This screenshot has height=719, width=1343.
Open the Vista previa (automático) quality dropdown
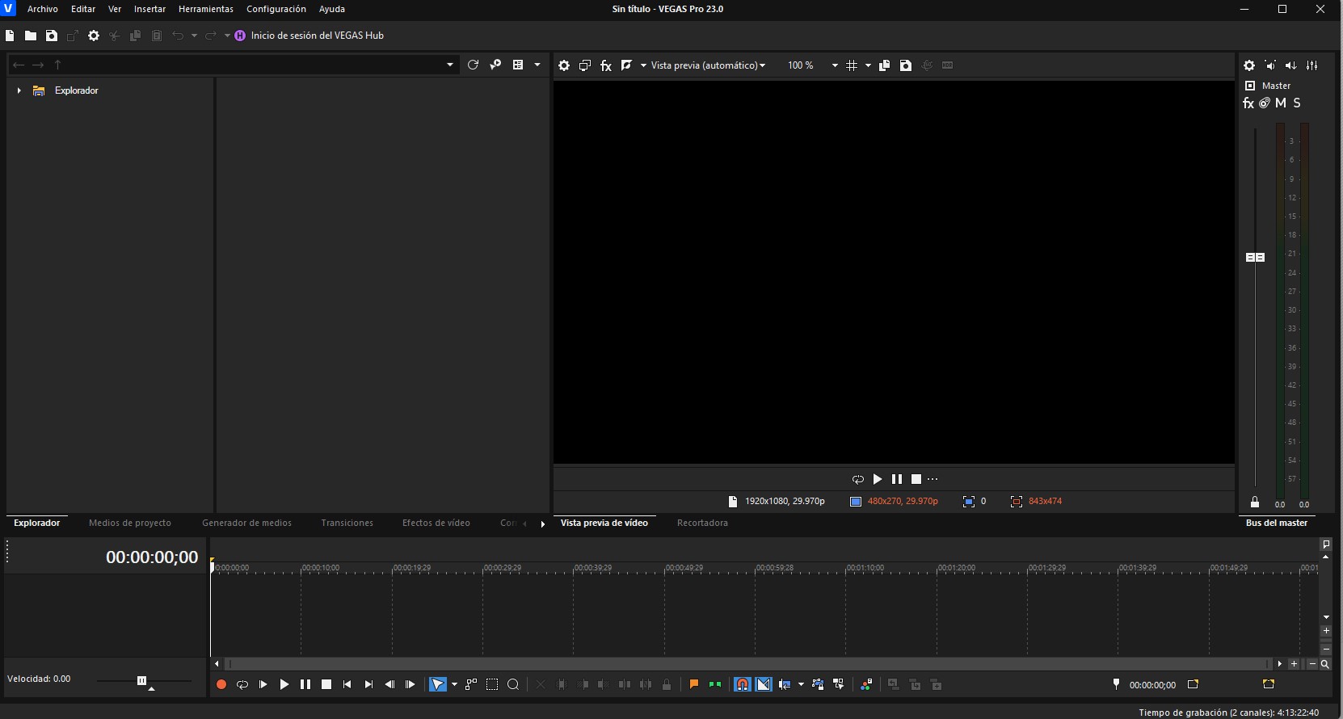pos(708,65)
